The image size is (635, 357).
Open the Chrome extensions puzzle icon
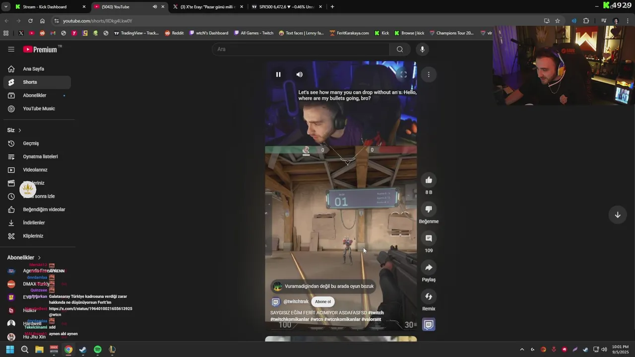(586, 21)
